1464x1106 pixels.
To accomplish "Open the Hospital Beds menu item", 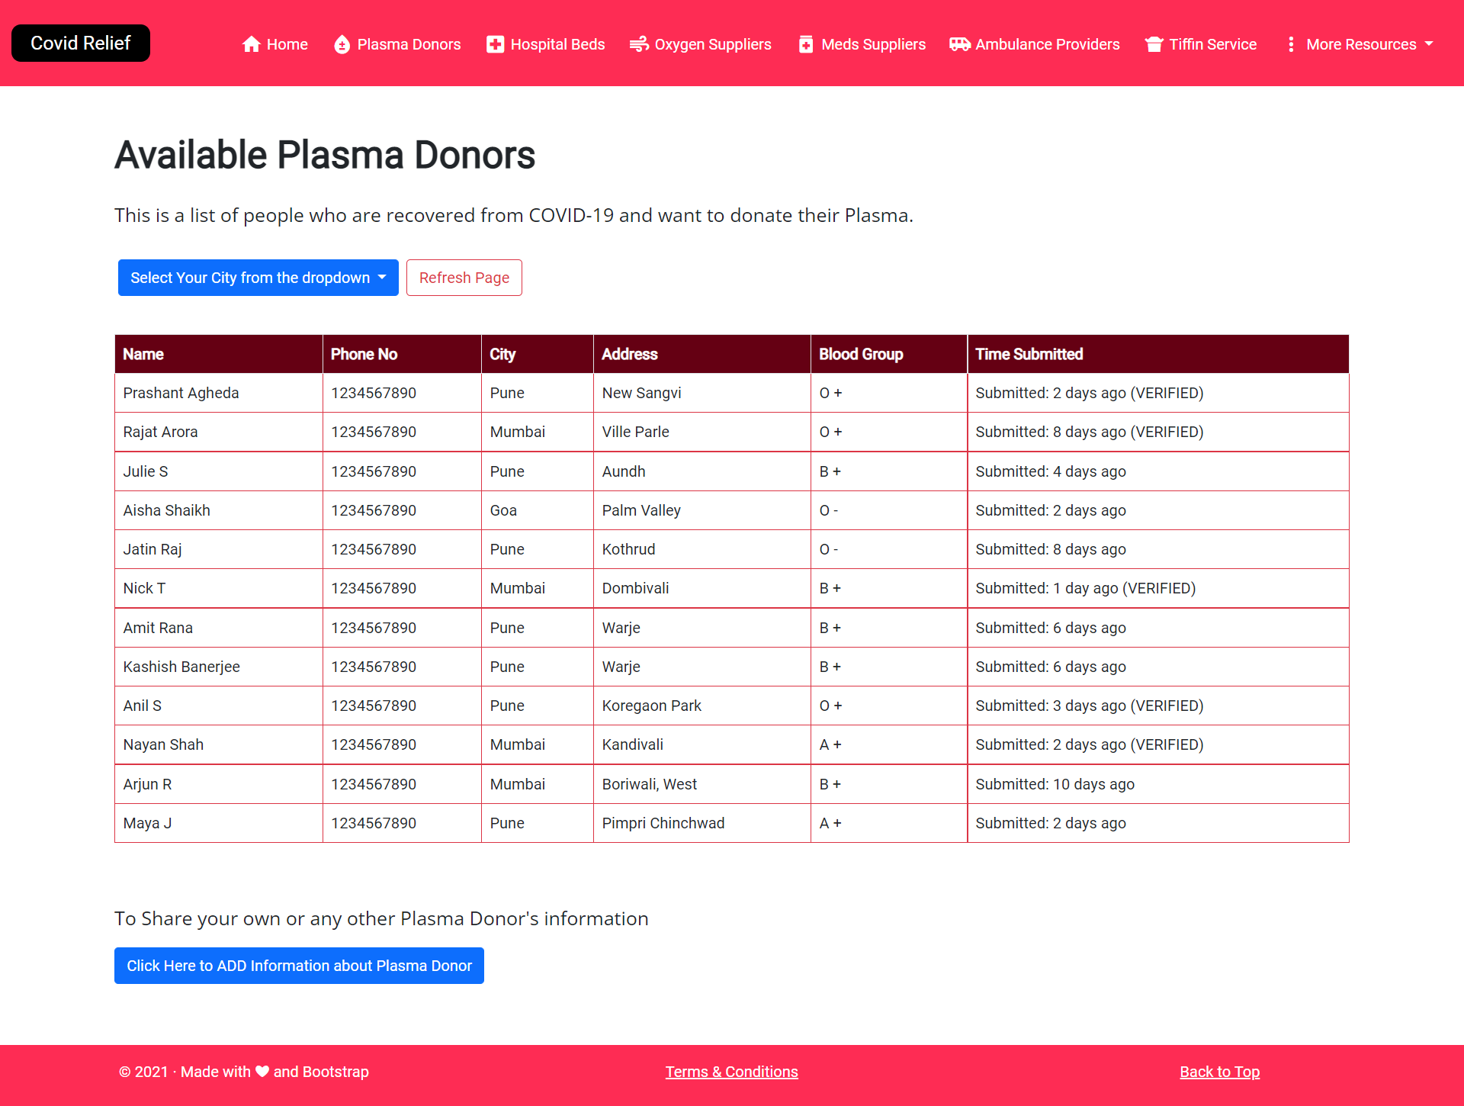I will (x=557, y=44).
